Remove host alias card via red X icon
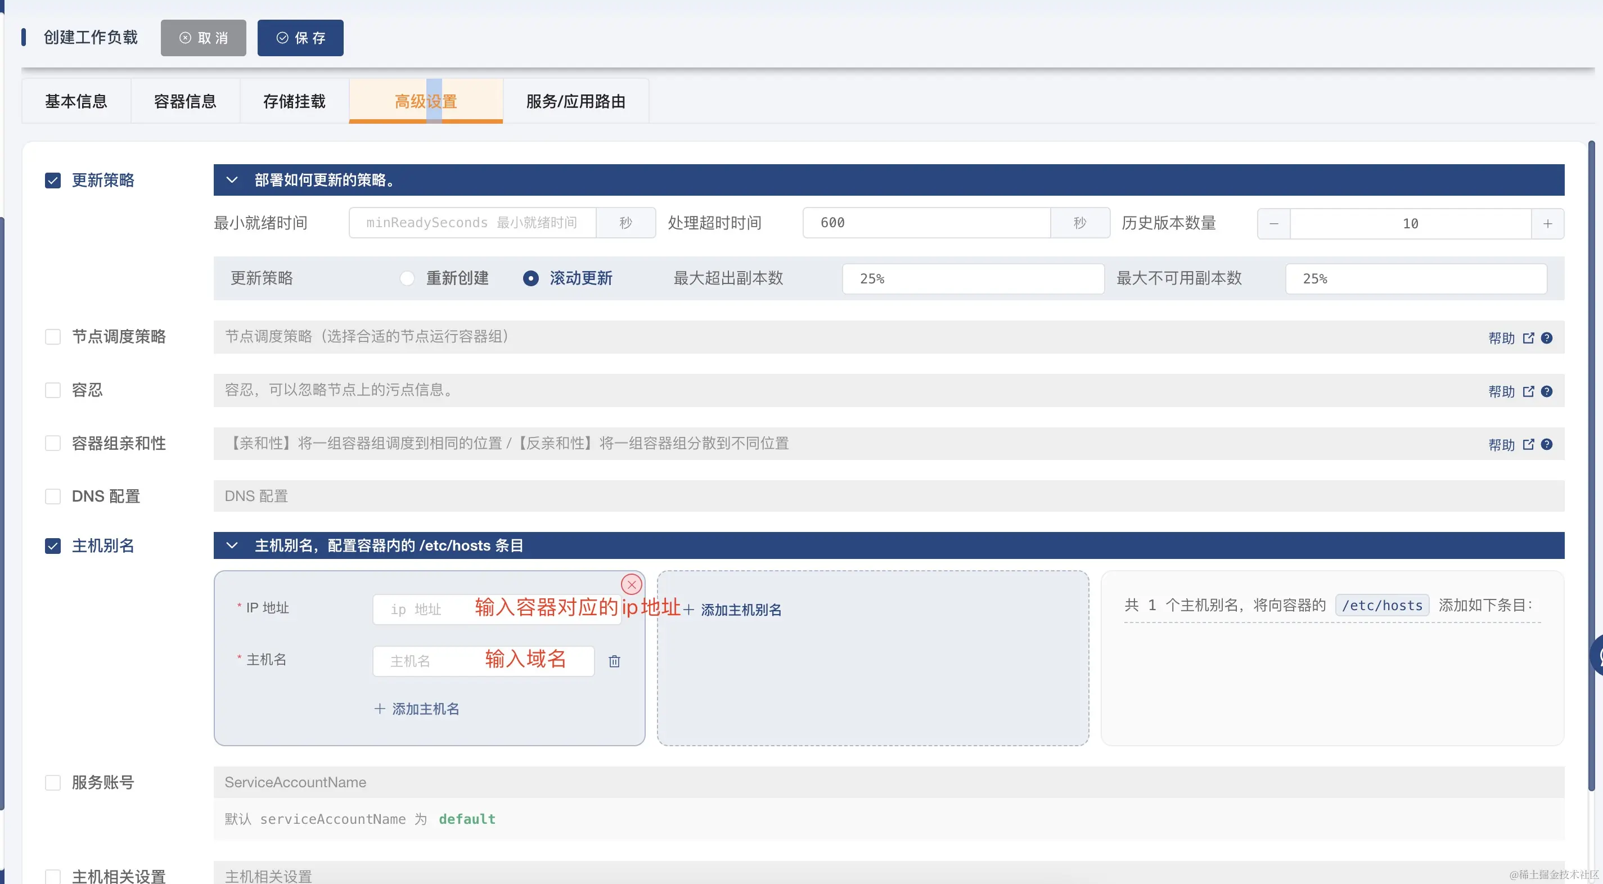1603x884 pixels. (x=631, y=584)
